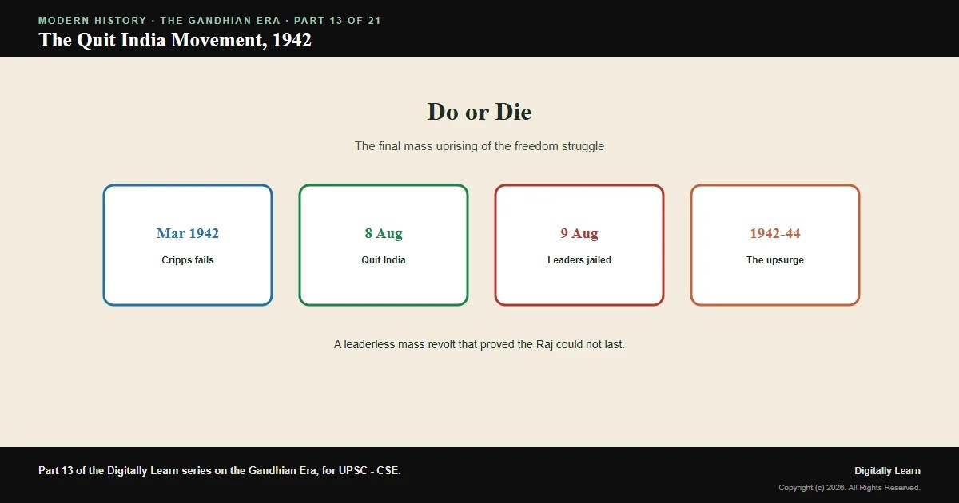Click the "1942-44" date text
This screenshot has width=959, height=503.
(775, 233)
